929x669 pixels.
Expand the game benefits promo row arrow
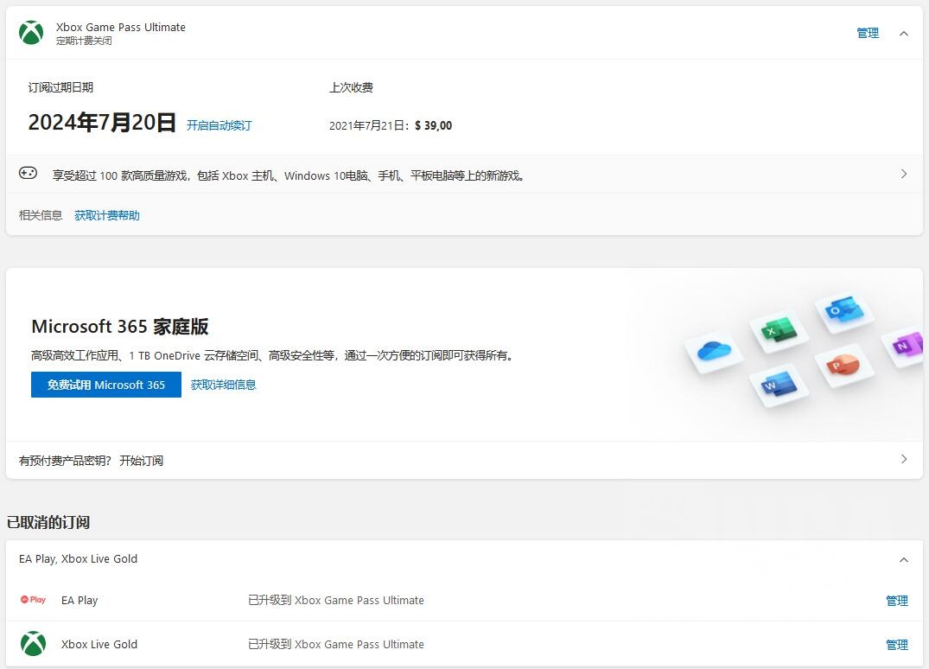tap(903, 173)
